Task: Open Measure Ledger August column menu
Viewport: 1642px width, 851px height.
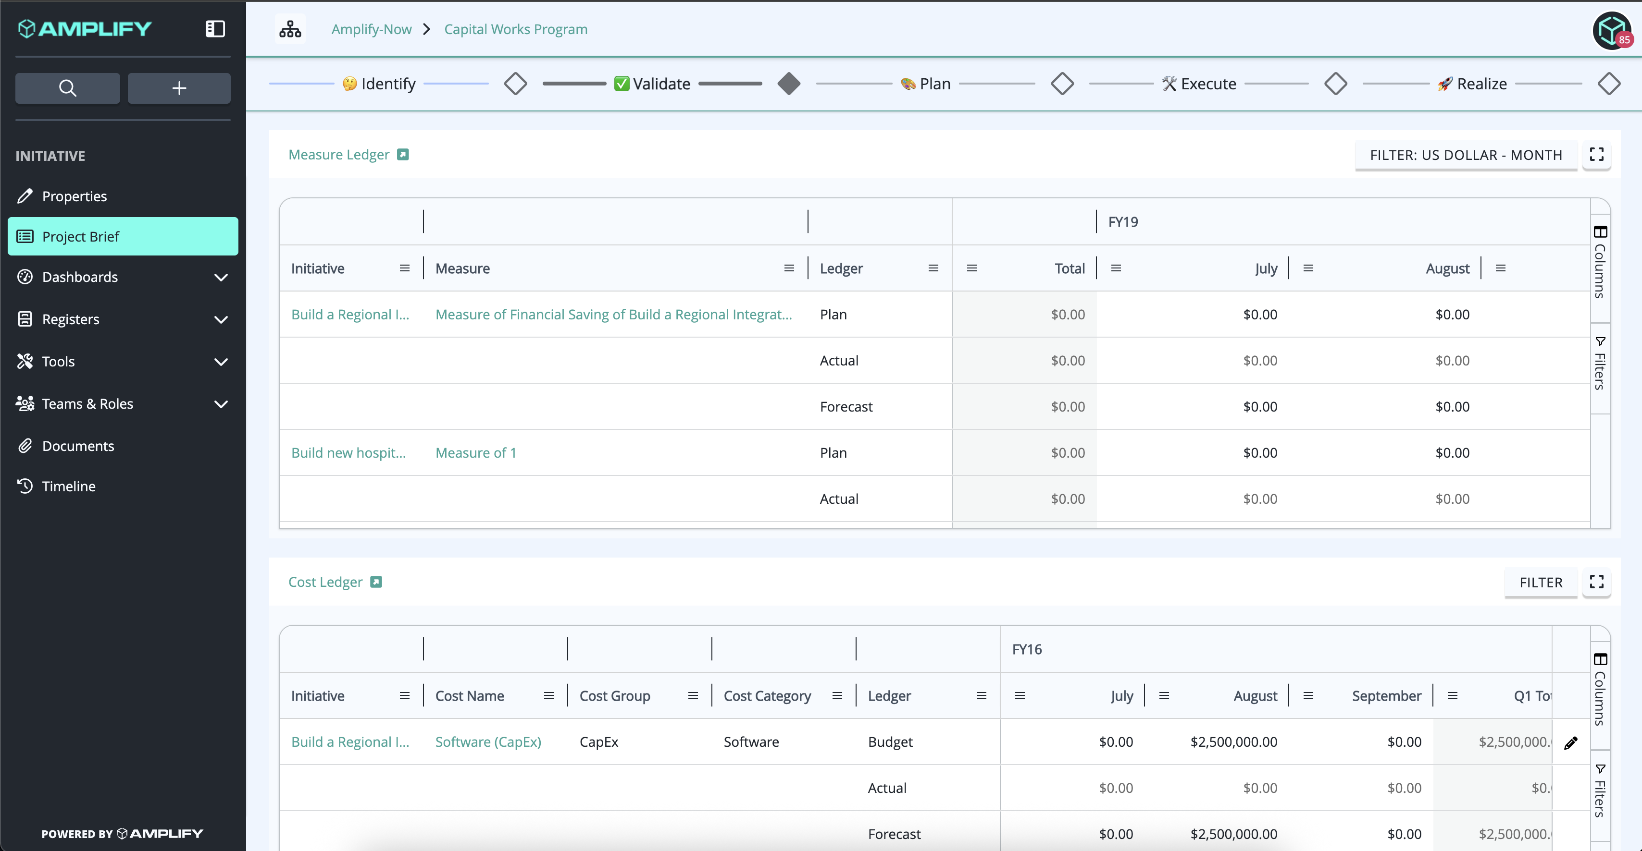Action: pyautogui.click(x=1308, y=268)
